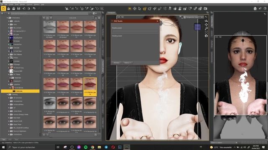Open the Select a Lesson dropdown

click(224, 142)
